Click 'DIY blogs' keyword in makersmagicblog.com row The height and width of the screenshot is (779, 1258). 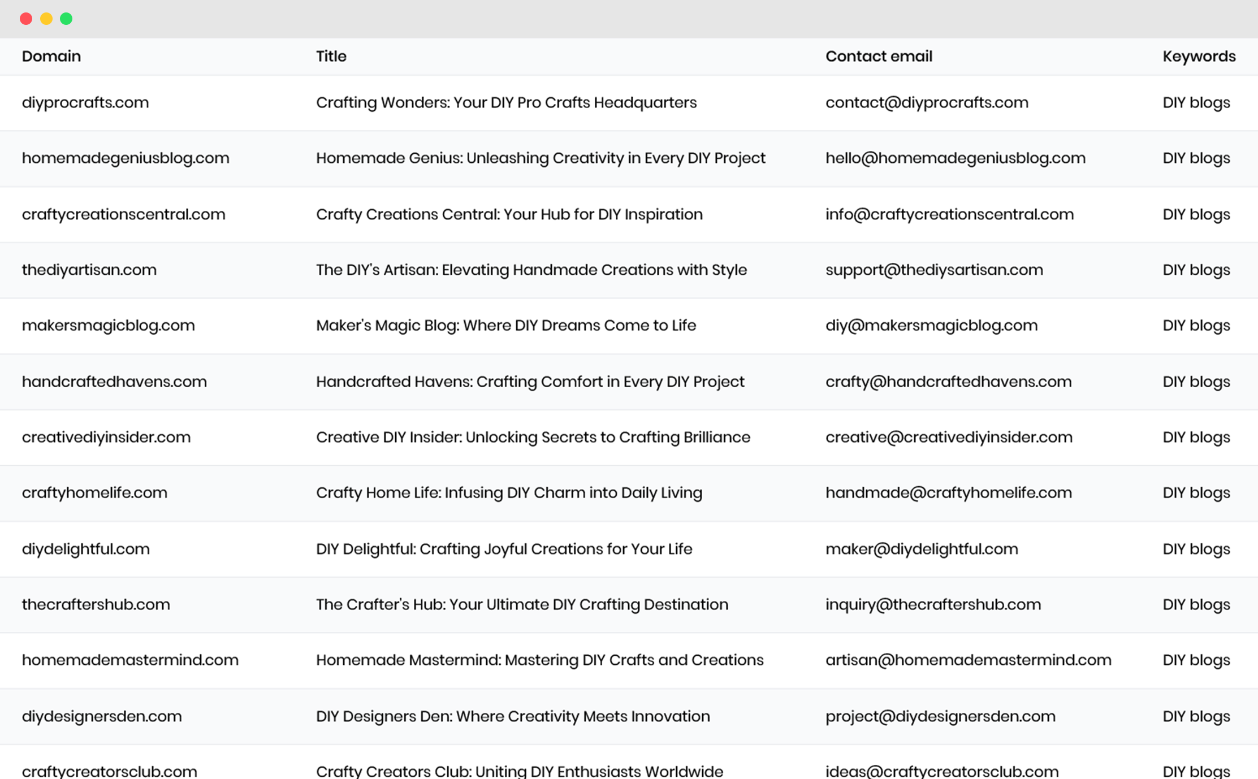[x=1196, y=326]
